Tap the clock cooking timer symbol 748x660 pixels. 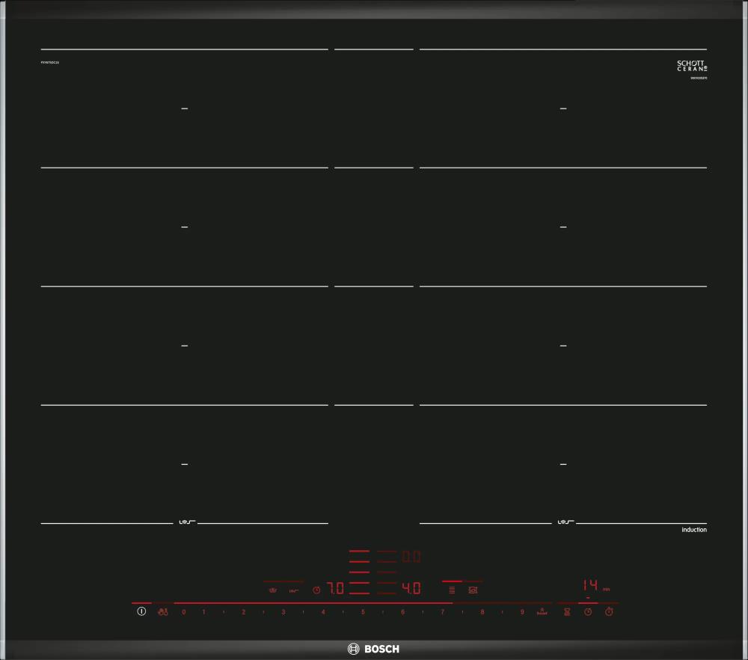pyautogui.click(x=588, y=612)
